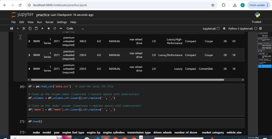Rename notebook via the practice title
The height and width of the screenshot is (139, 272).
point(43,15)
